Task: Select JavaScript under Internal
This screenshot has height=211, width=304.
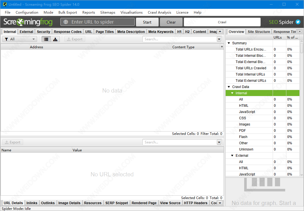Action: coord(262,112)
